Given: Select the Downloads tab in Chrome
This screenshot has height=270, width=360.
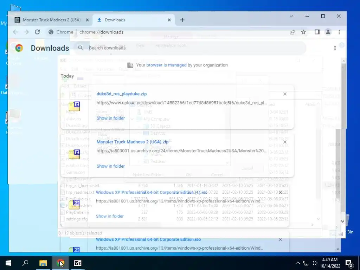Looking at the screenshot, I should click(133, 20).
